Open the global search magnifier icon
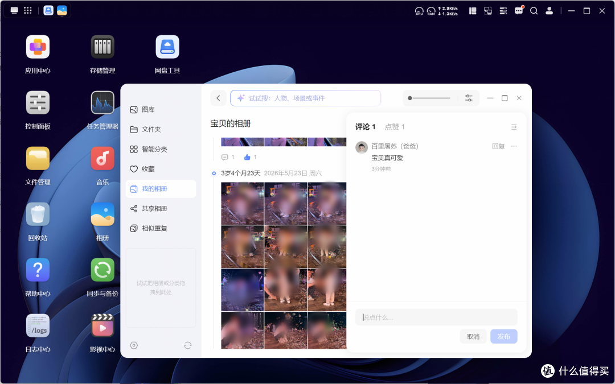This screenshot has width=615, height=384. click(x=534, y=11)
